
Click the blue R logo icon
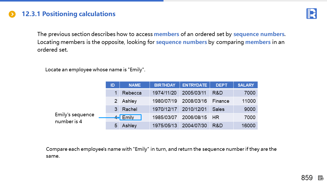click(x=311, y=14)
